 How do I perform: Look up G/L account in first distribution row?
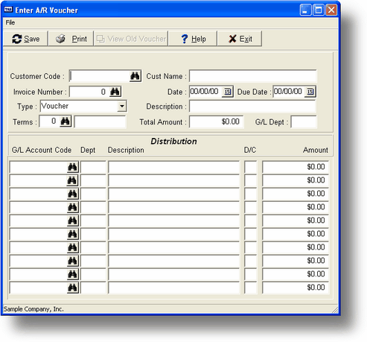(72, 167)
